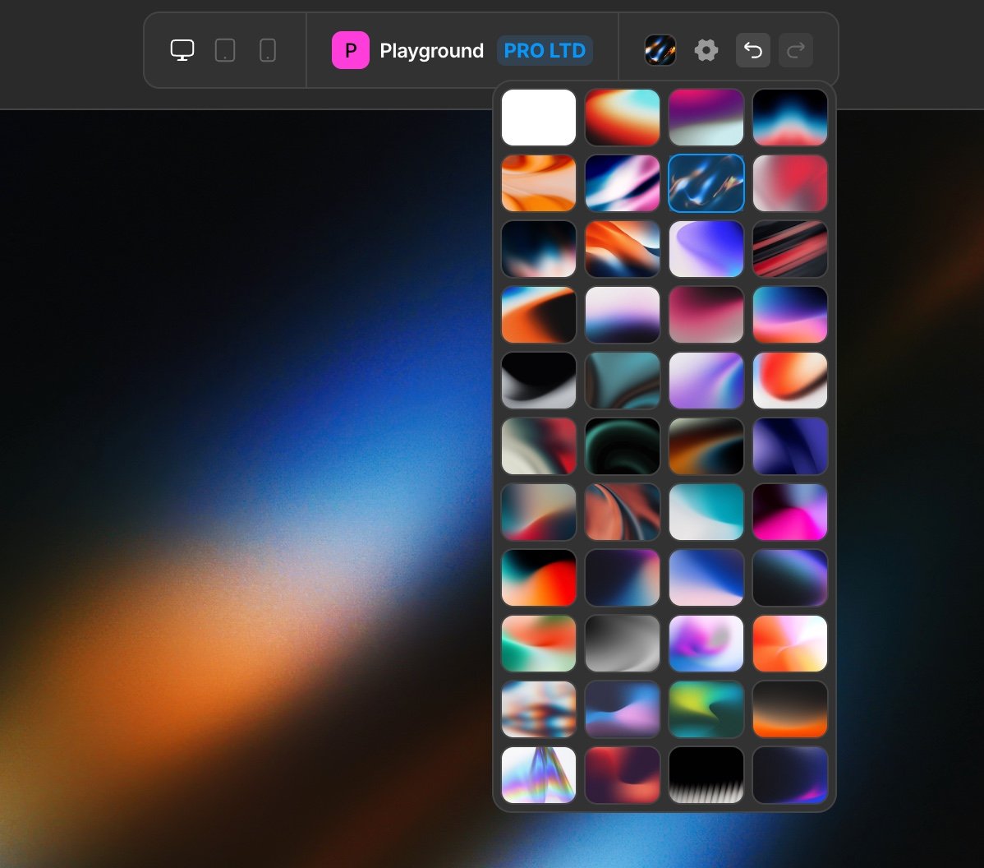The height and width of the screenshot is (868, 984).
Task: Switch to desktop preview mode
Action: (182, 50)
